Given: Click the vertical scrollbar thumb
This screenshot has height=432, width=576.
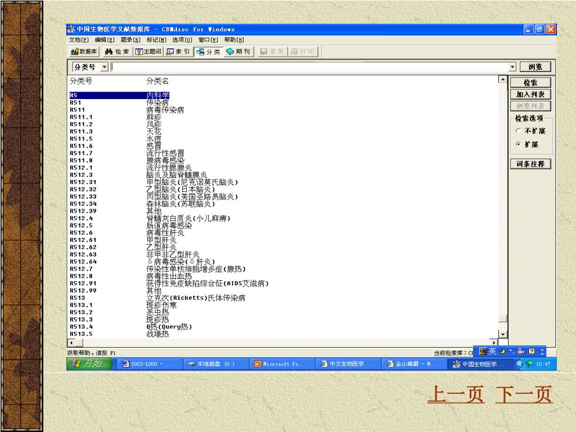Looking at the screenshot, I should 502,318.
